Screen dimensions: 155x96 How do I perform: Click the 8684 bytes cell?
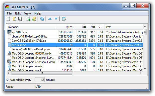(69, 66)
